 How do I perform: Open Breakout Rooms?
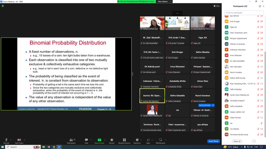(x=124, y=141)
